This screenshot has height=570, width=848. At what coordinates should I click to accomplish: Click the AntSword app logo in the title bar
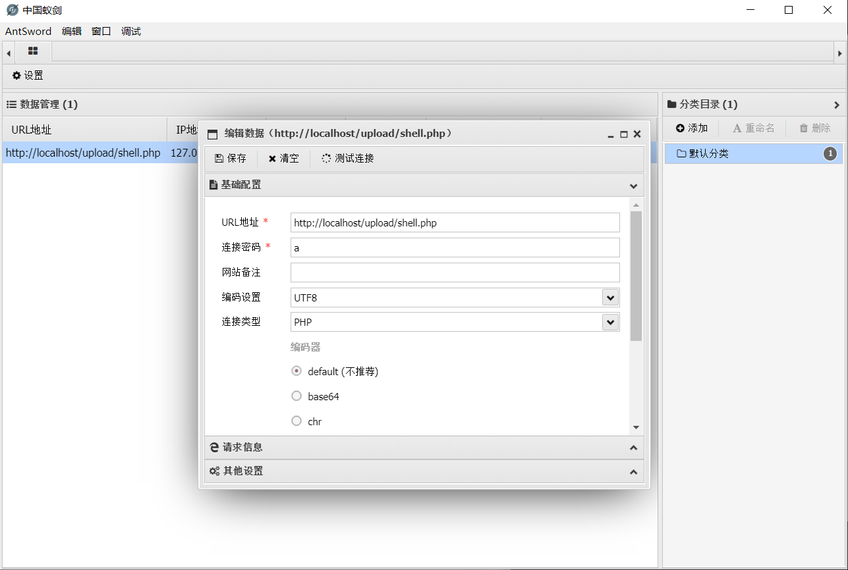point(12,10)
